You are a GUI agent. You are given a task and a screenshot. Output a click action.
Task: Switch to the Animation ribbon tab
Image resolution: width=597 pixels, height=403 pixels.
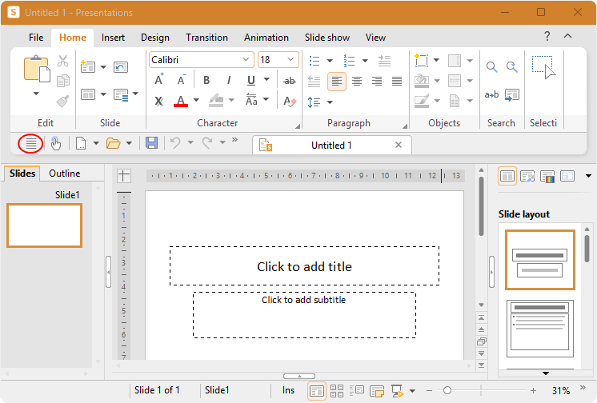click(266, 38)
